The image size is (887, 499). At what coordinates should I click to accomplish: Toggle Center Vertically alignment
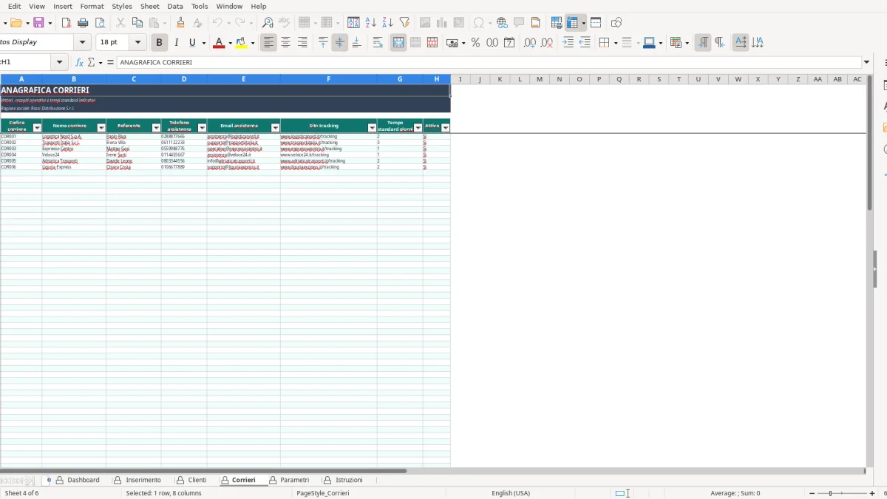pos(340,43)
